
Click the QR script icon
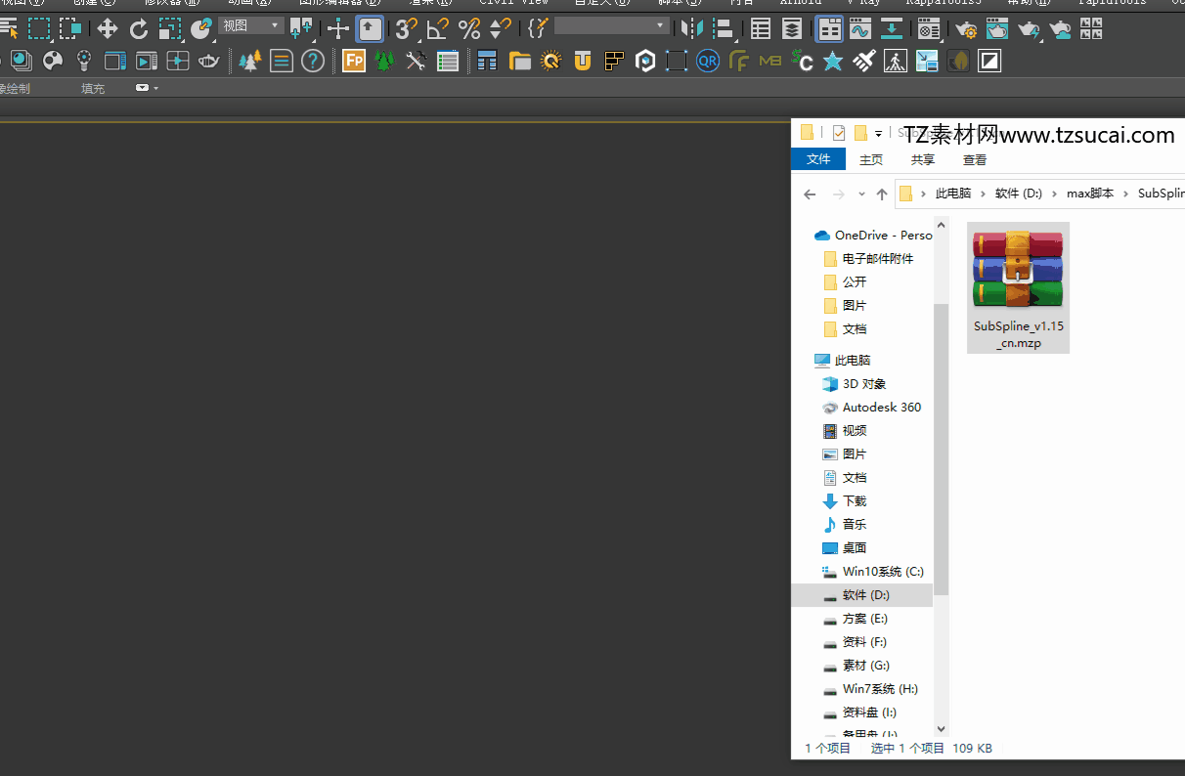(x=708, y=62)
